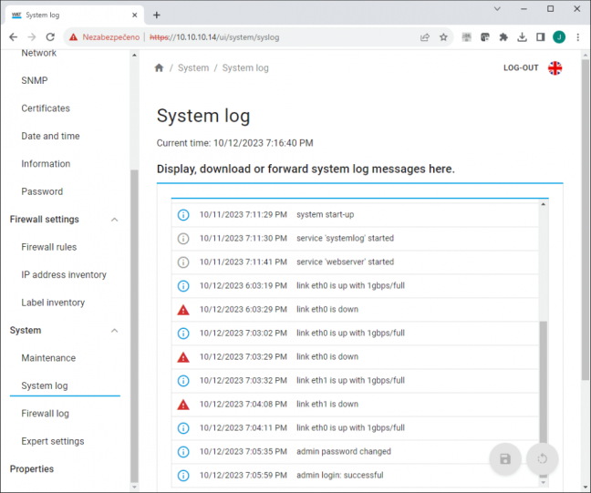The image size is (591, 493).
Task: Click the bookmark star icon in address bar
Action: [443, 37]
